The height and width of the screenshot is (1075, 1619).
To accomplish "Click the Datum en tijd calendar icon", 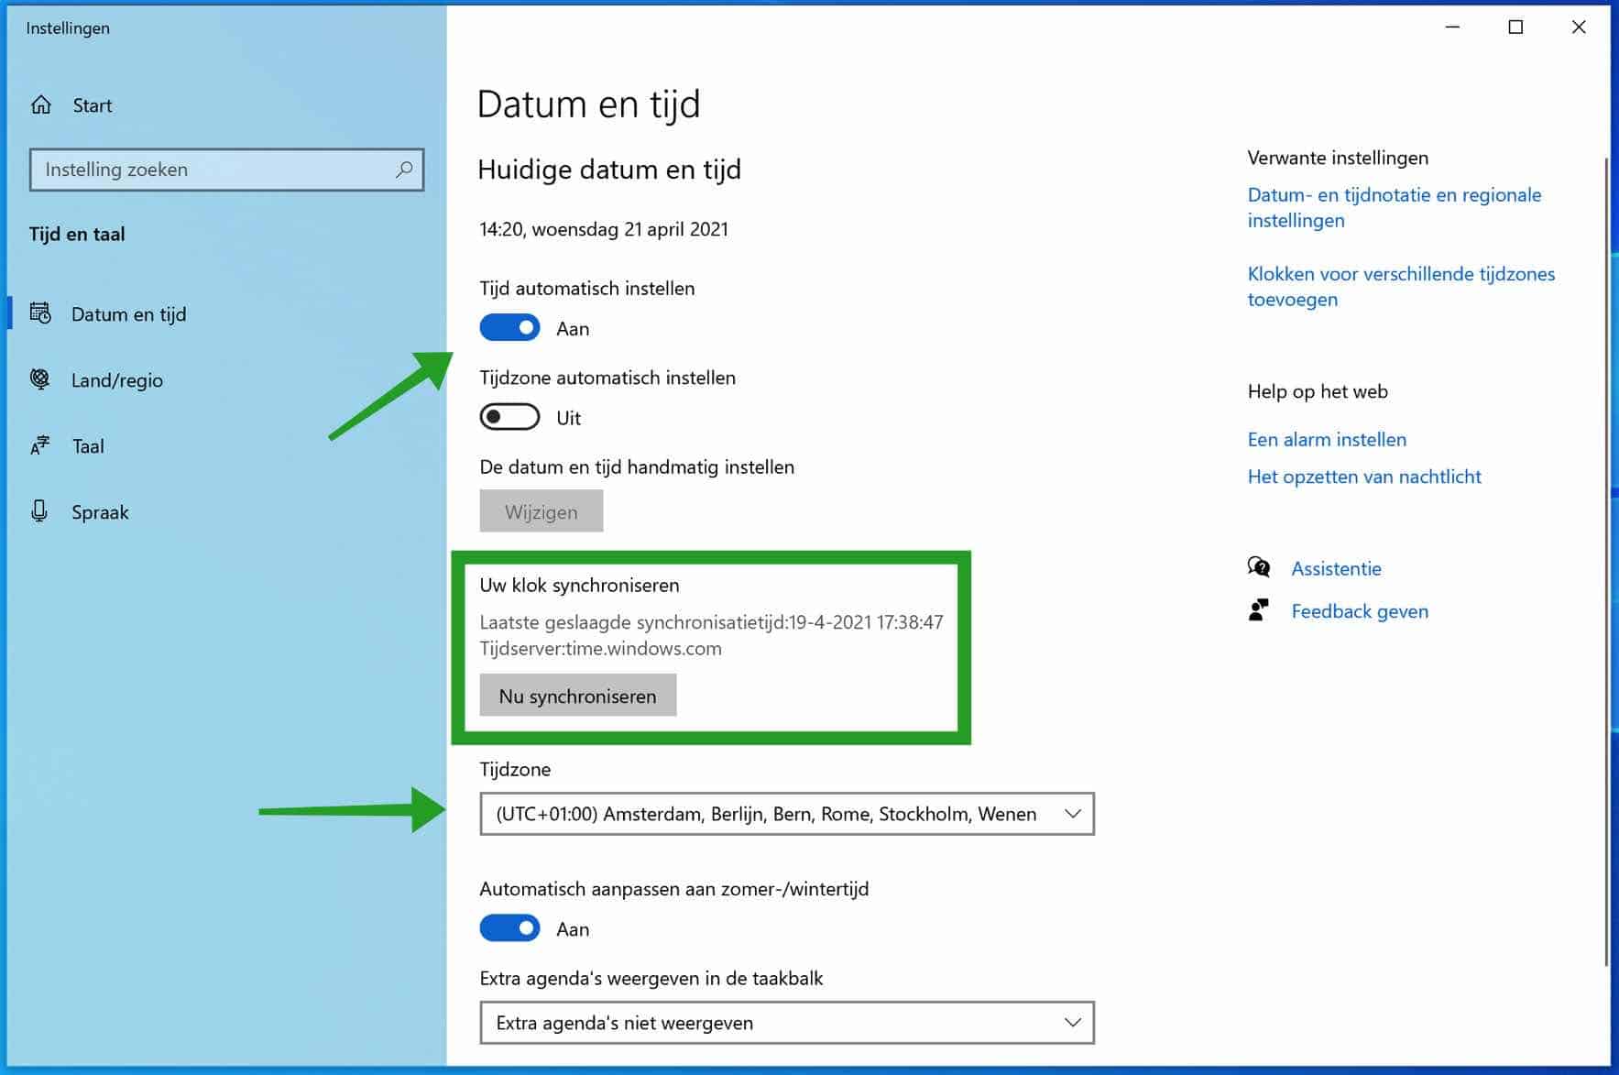I will [x=40, y=313].
